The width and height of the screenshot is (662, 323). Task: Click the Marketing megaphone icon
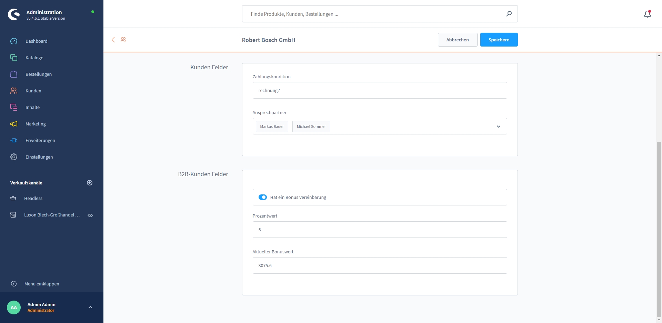tap(14, 124)
